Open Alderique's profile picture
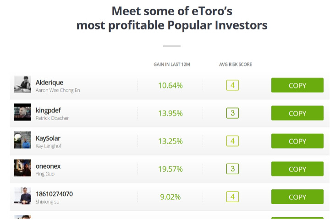The image size is (330, 220). (x=22, y=84)
